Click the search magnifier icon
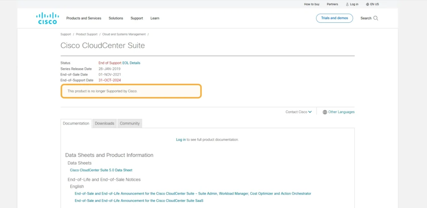Image resolution: width=427 pixels, height=208 pixels. (376, 18)
